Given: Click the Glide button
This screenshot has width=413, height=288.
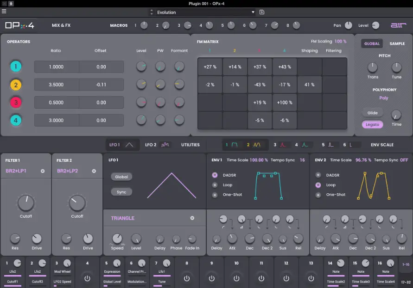Looking at the screenshot, I should (372, 112).
